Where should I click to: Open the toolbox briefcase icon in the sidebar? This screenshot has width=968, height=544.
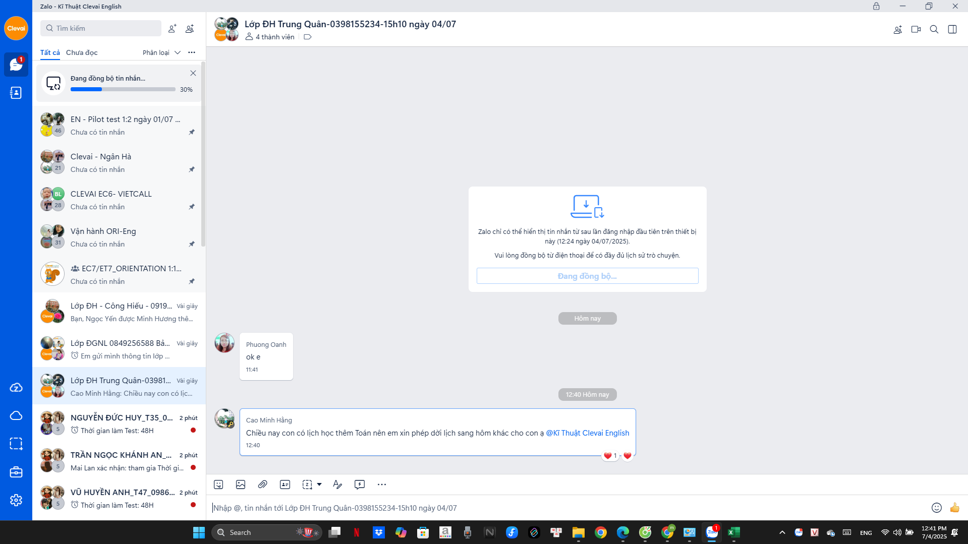pyautogui.click(x=16, y=472)
